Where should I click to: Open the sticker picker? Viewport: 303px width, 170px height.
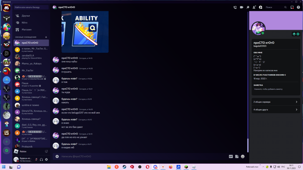pyautogui.click(x=237, y=156)
